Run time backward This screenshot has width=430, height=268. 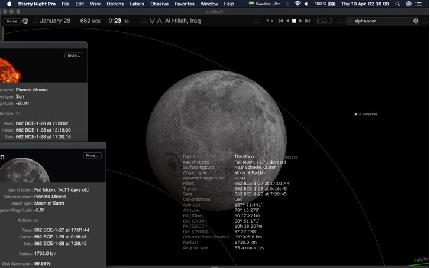pos(287,21)
